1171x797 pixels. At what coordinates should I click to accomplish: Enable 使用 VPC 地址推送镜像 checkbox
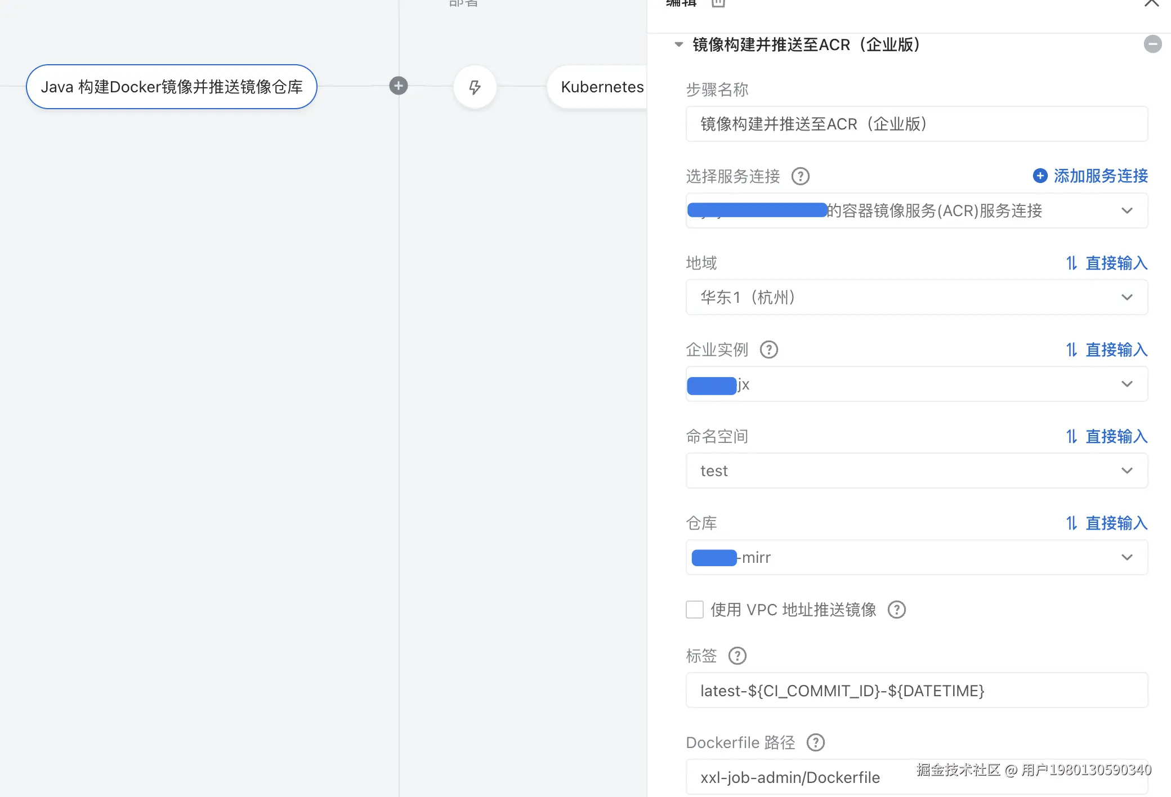coord(695,610)
